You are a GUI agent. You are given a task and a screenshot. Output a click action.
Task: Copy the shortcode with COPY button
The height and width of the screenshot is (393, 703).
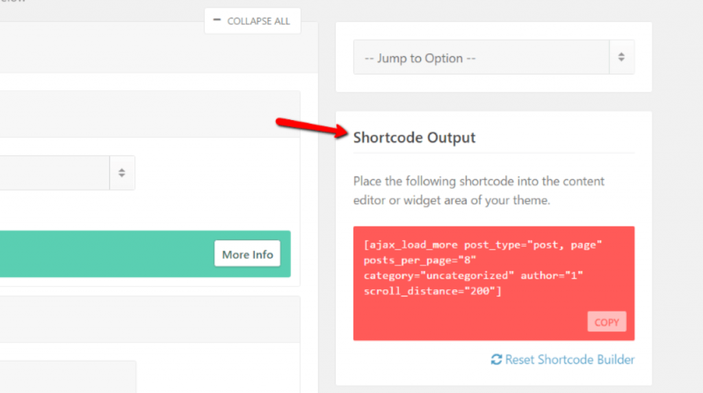[x=607, y=322]
